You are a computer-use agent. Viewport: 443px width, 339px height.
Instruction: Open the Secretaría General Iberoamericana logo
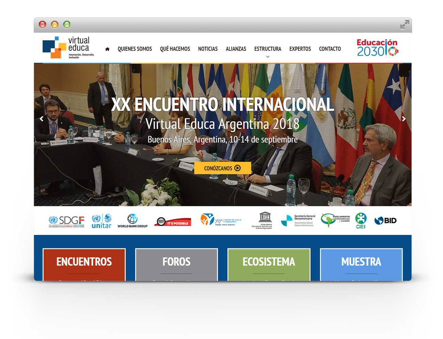[299, 220]
